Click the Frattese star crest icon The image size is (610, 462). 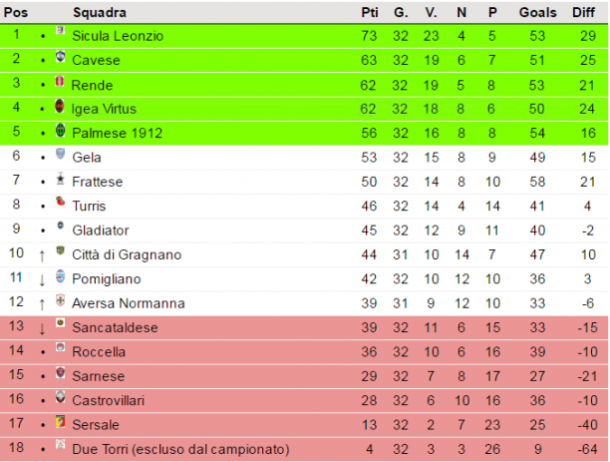pos(60,179)
